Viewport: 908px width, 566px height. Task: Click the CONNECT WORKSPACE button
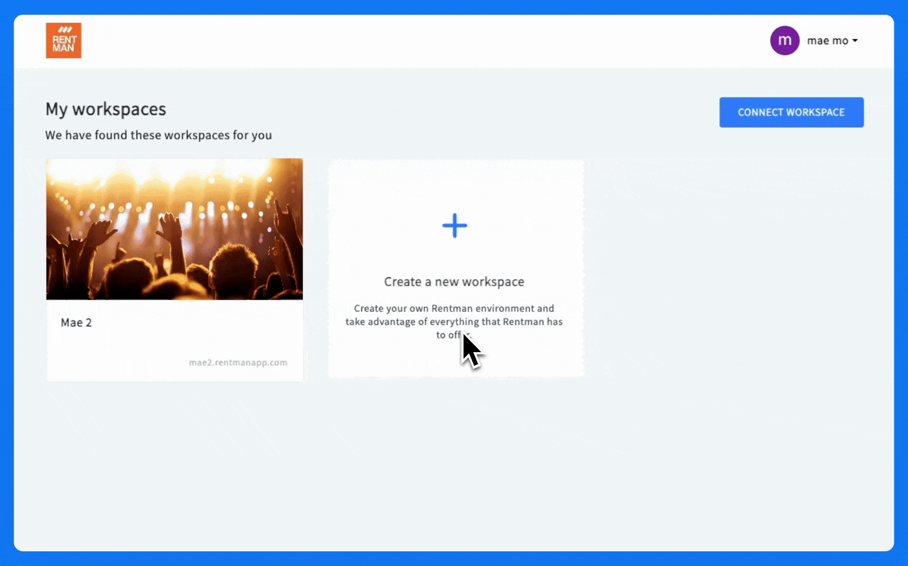click(791, 112)
